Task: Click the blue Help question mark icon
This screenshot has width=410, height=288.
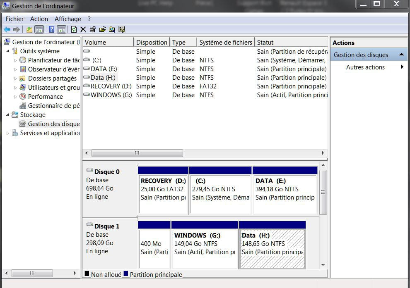Action: point(51,29)
